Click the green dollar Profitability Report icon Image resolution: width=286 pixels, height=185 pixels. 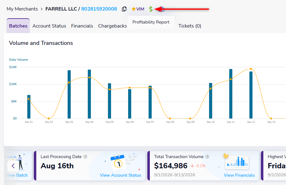[x=151, y=9]
